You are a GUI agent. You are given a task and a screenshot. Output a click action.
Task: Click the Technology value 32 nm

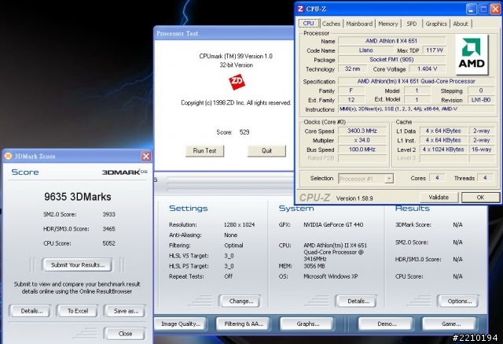tap(352, 68)
